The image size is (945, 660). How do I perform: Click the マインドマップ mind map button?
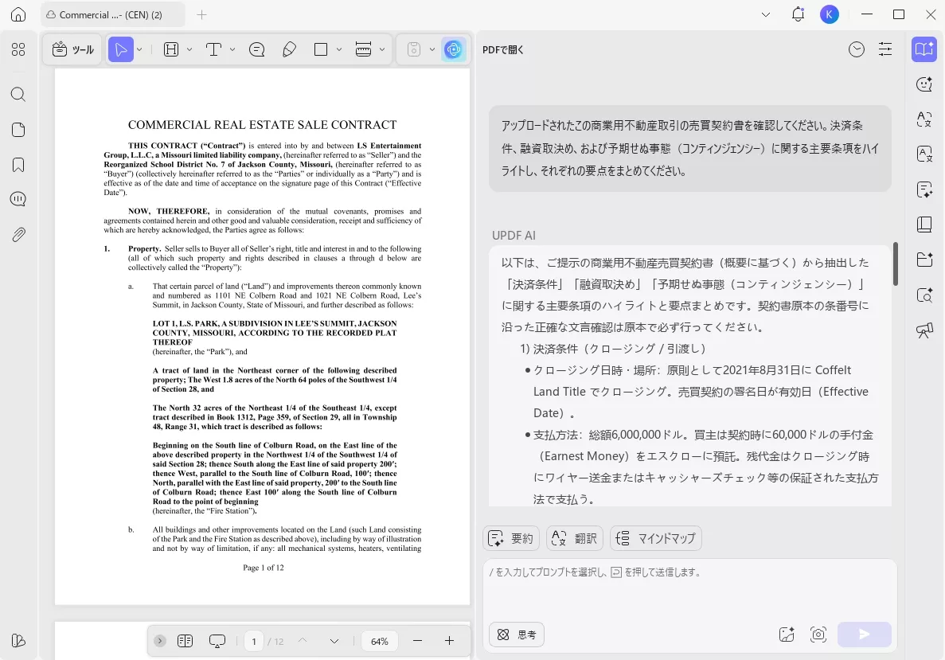pos(655,537)
